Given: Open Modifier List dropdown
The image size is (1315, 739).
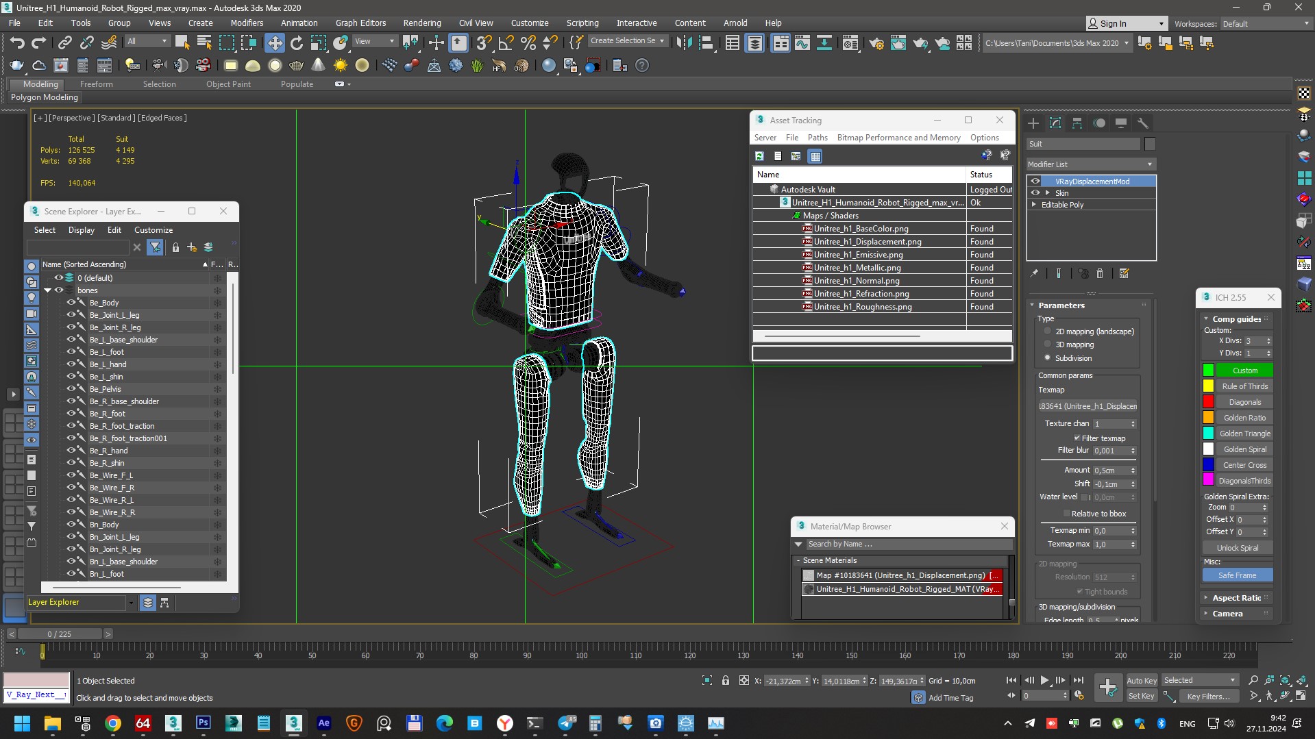Looking at the screenshot, I should (x=1091, y=164).
